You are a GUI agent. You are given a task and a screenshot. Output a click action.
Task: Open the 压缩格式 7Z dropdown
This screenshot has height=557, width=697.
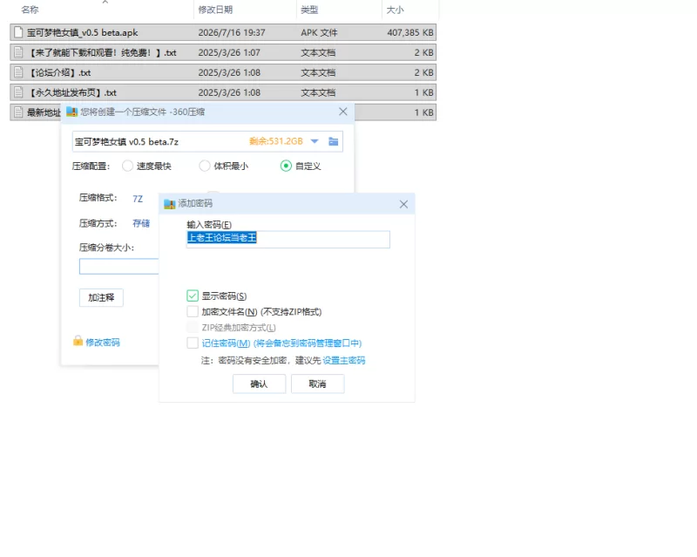coord(138,199)
